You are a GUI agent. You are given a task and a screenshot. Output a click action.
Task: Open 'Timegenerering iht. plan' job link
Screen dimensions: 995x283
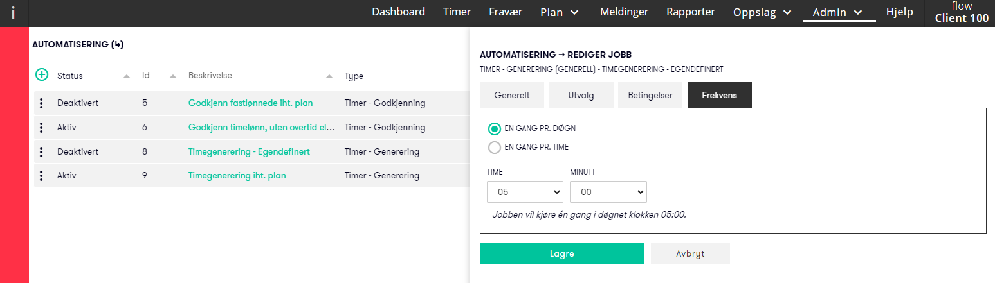(237, 175)
